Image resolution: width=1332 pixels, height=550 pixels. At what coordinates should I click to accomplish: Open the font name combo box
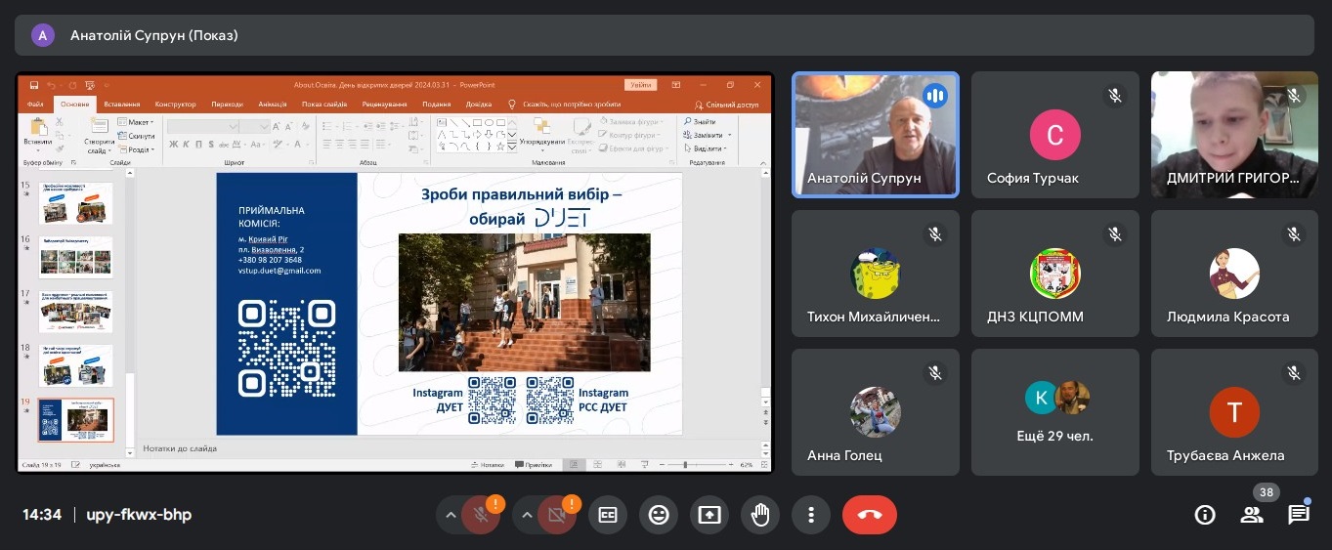click(202, 126)
